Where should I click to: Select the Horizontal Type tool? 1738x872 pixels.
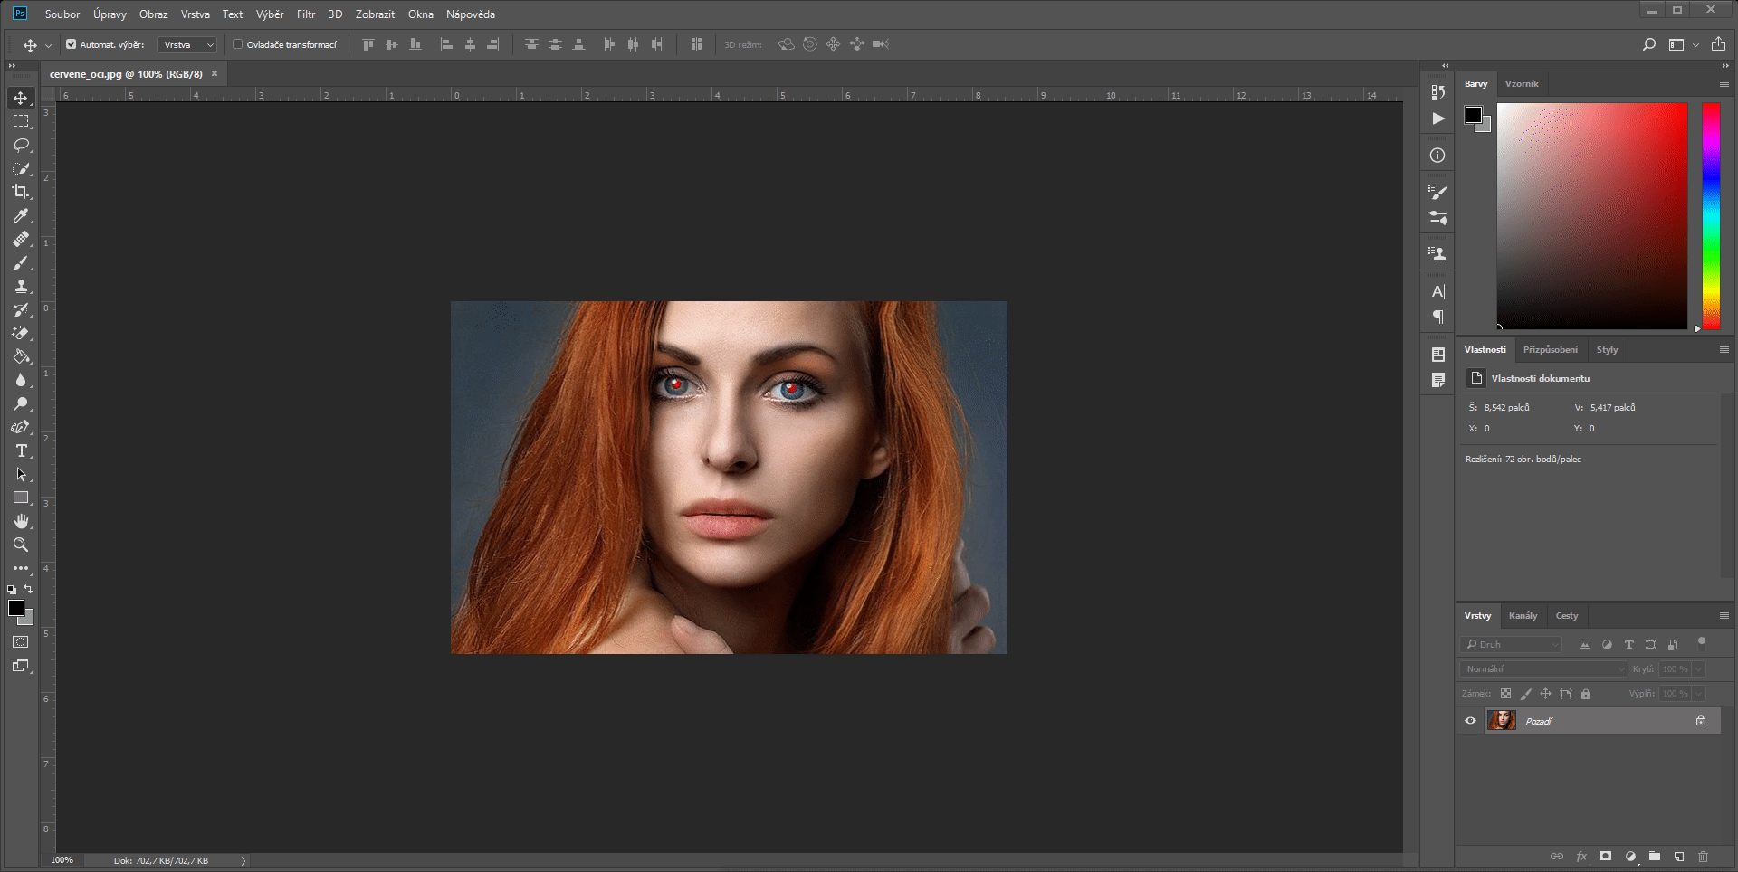coord(21,450)
